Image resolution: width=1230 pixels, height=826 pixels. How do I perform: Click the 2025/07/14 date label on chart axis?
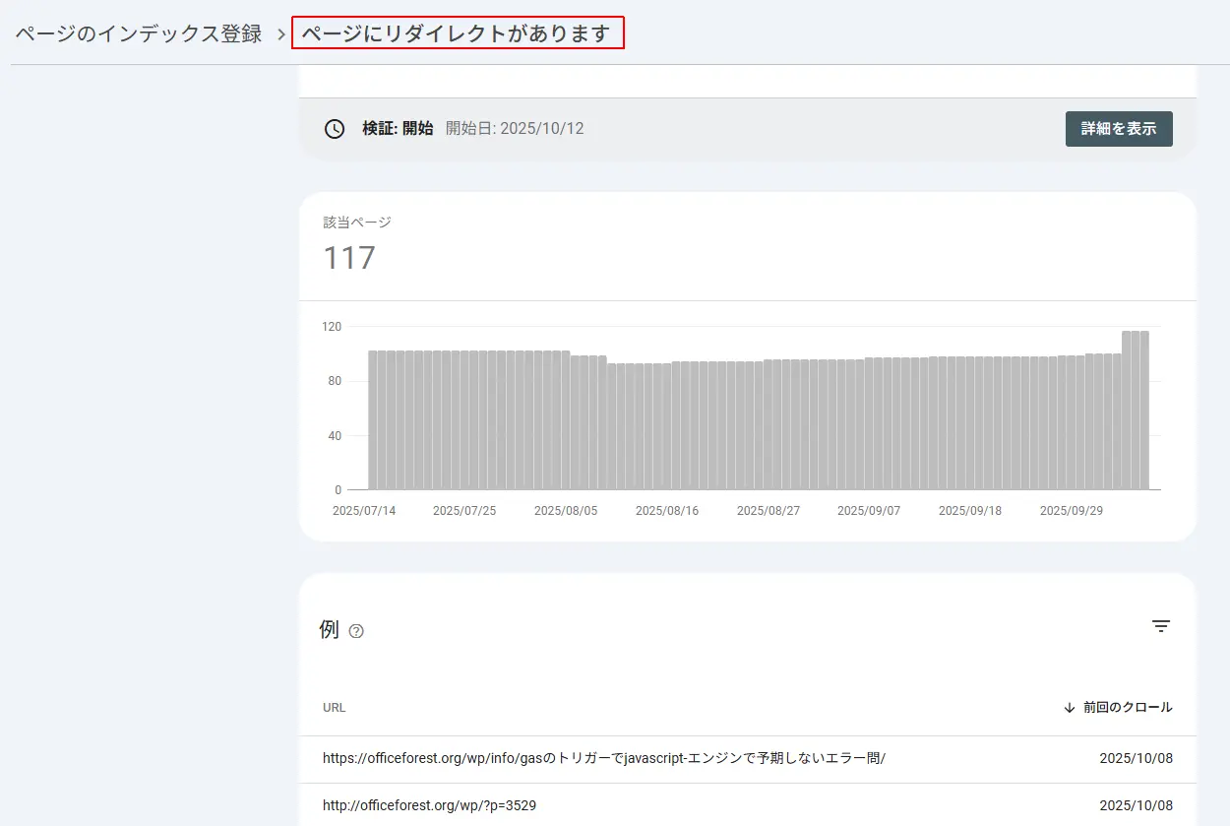coord(364,511)
